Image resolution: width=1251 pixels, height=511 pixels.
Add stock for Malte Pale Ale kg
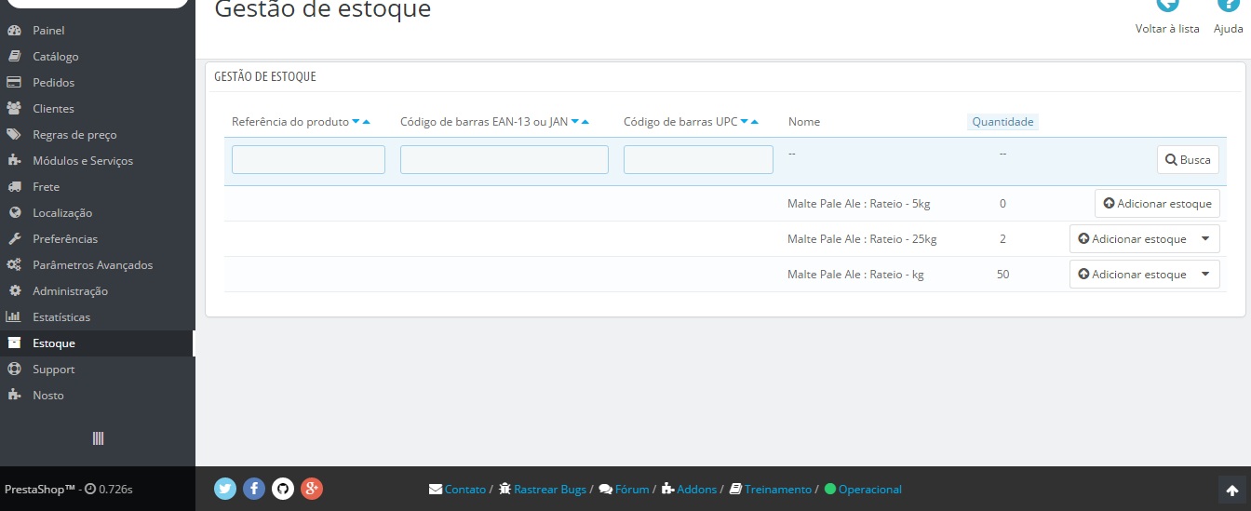(1132, 275)
